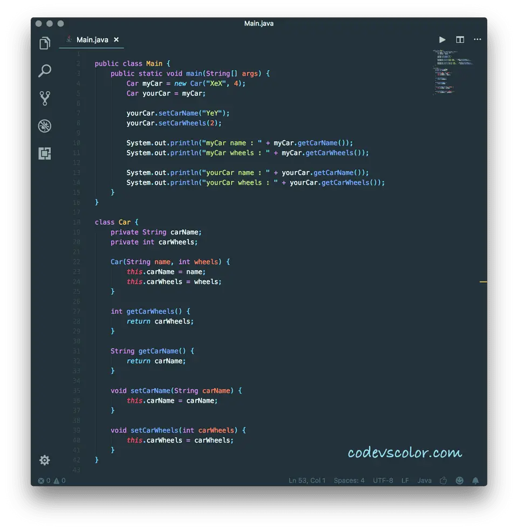
Task: Click 'Car myCar = new Car' line
Action: (x=186, y=84)
